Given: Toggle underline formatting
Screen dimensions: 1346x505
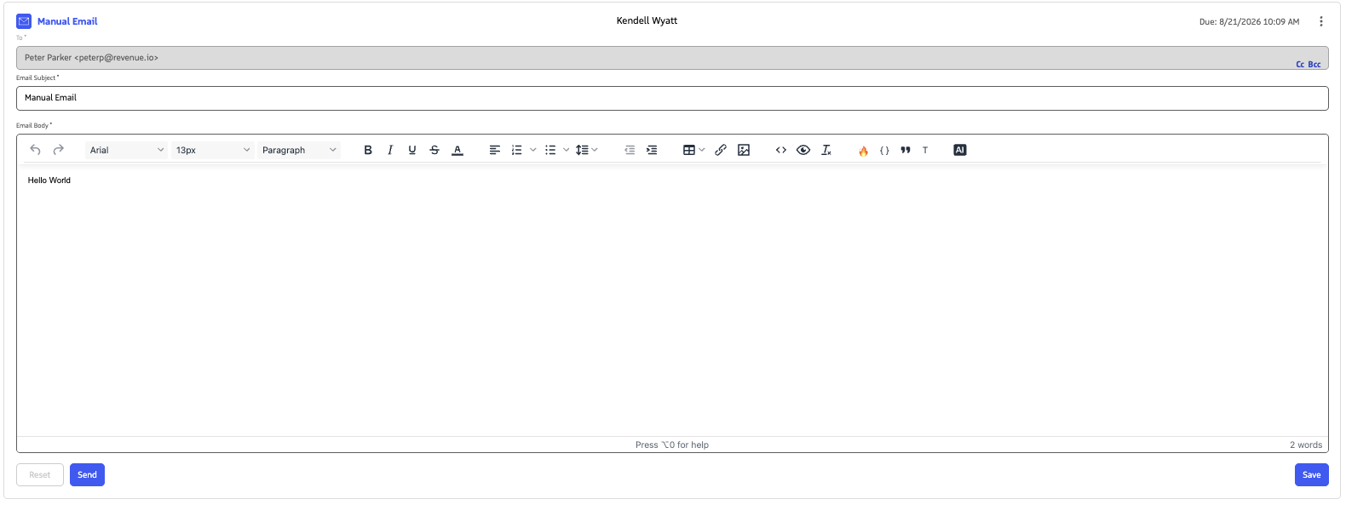Looking at the screenshot, I should (412, 150).
